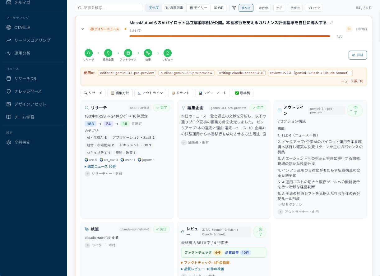Click the 記事を検索 search field
The image size is (380, 276).
click(109, 8)
